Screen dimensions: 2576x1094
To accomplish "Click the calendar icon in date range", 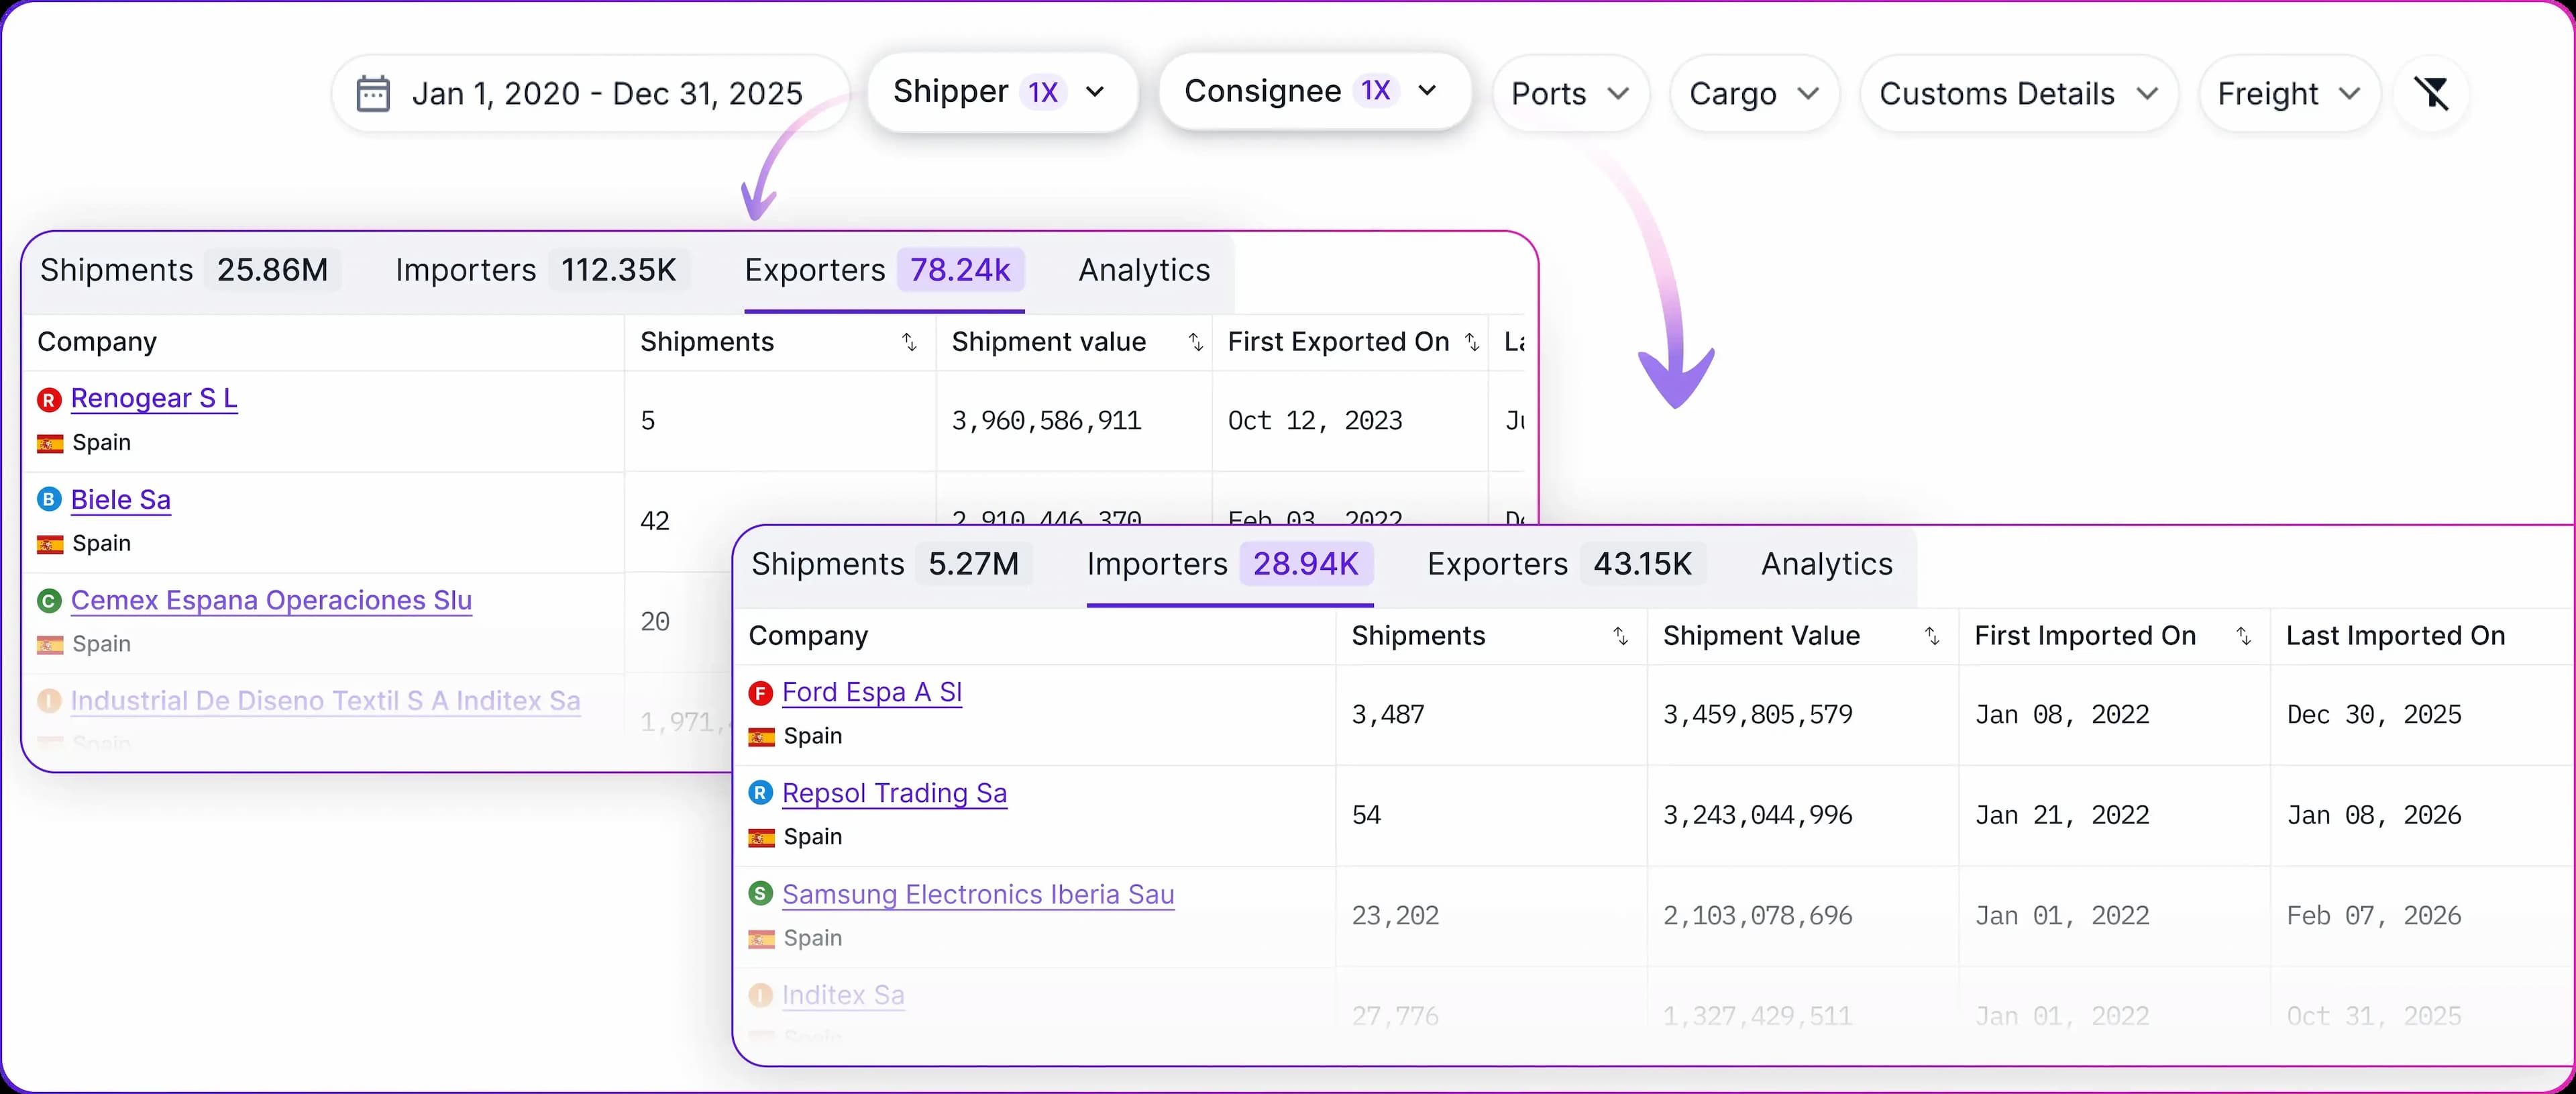I will pos(373,93).
